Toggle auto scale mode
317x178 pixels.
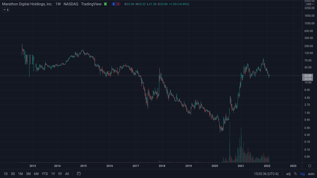[x=311, y=174]
